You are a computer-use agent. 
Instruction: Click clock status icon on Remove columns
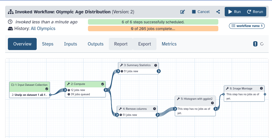tap(154, 109)
